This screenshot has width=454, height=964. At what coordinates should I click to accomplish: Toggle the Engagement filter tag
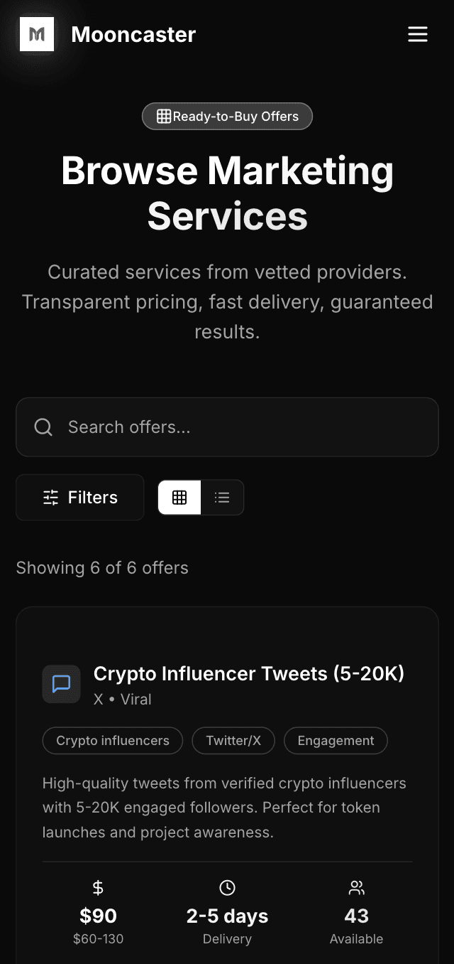pos(336,741)
